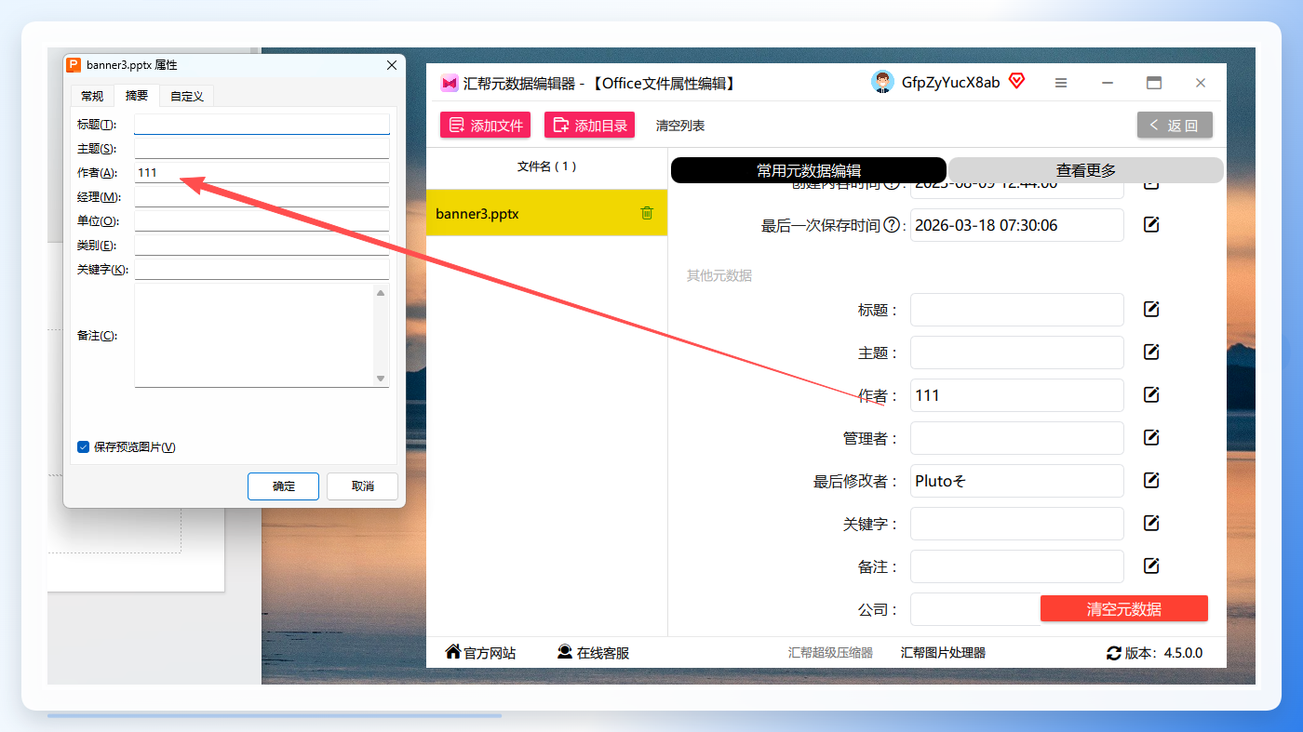This screenshot has width=1303, height=732.
Task: Click 公司 field in metadata editor
Action: (975, 609)
